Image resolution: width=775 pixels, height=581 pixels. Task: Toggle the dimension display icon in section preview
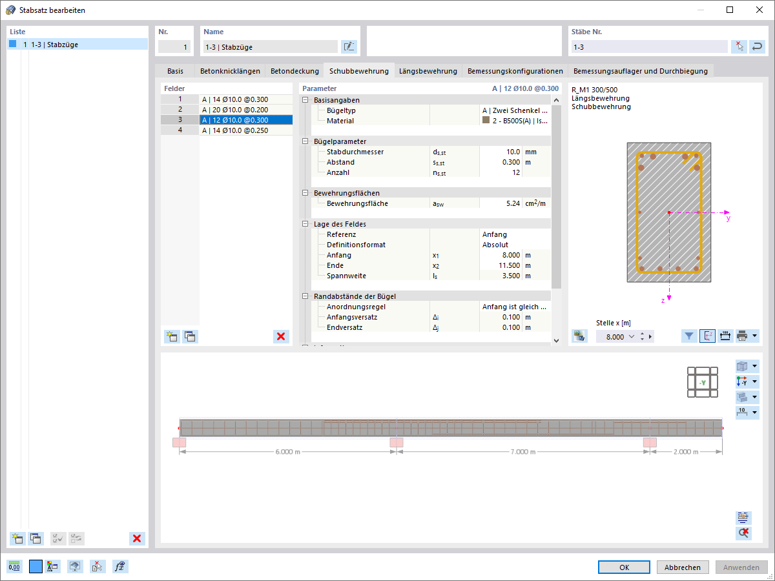(725, 336)
